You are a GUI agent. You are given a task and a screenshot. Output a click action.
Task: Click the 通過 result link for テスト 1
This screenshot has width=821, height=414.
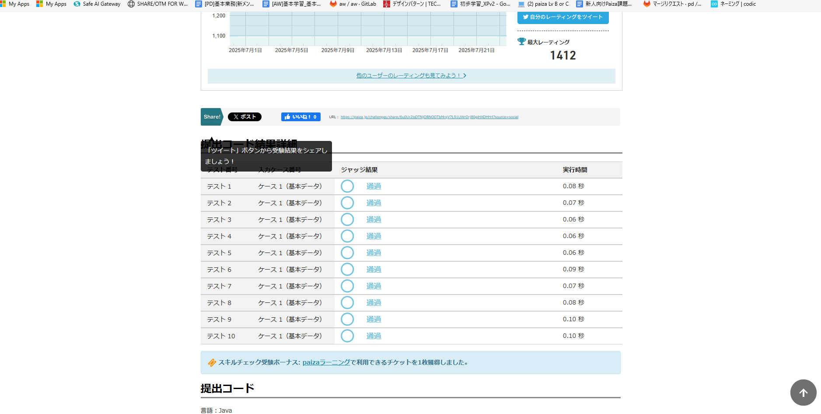(374, 186)
